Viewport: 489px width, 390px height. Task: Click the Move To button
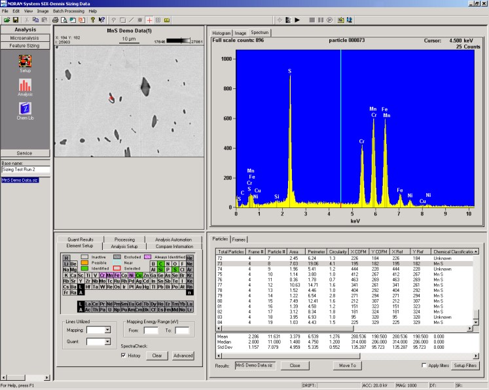tap(348, 365)
